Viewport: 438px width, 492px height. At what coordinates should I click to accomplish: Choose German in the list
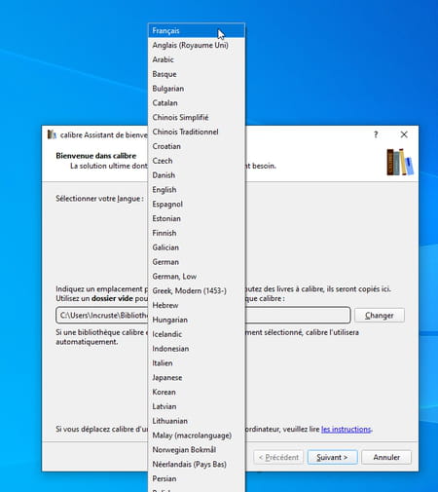coord(197,262)
